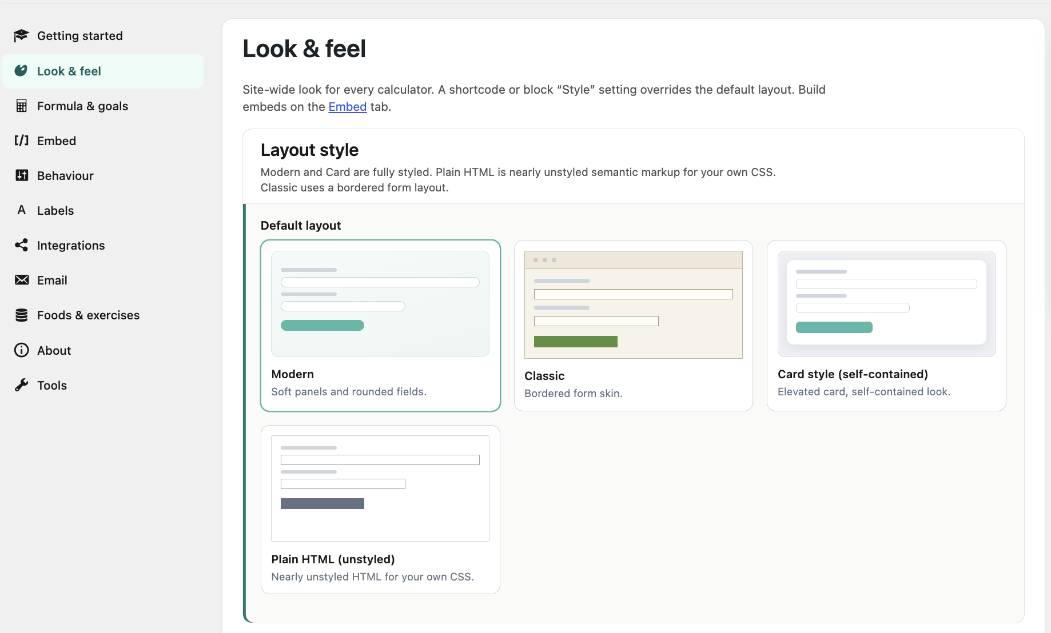The width and height of the screenshot is (1051, 633).
Task: Click the Layout style heading
Action: coord(309,150)
